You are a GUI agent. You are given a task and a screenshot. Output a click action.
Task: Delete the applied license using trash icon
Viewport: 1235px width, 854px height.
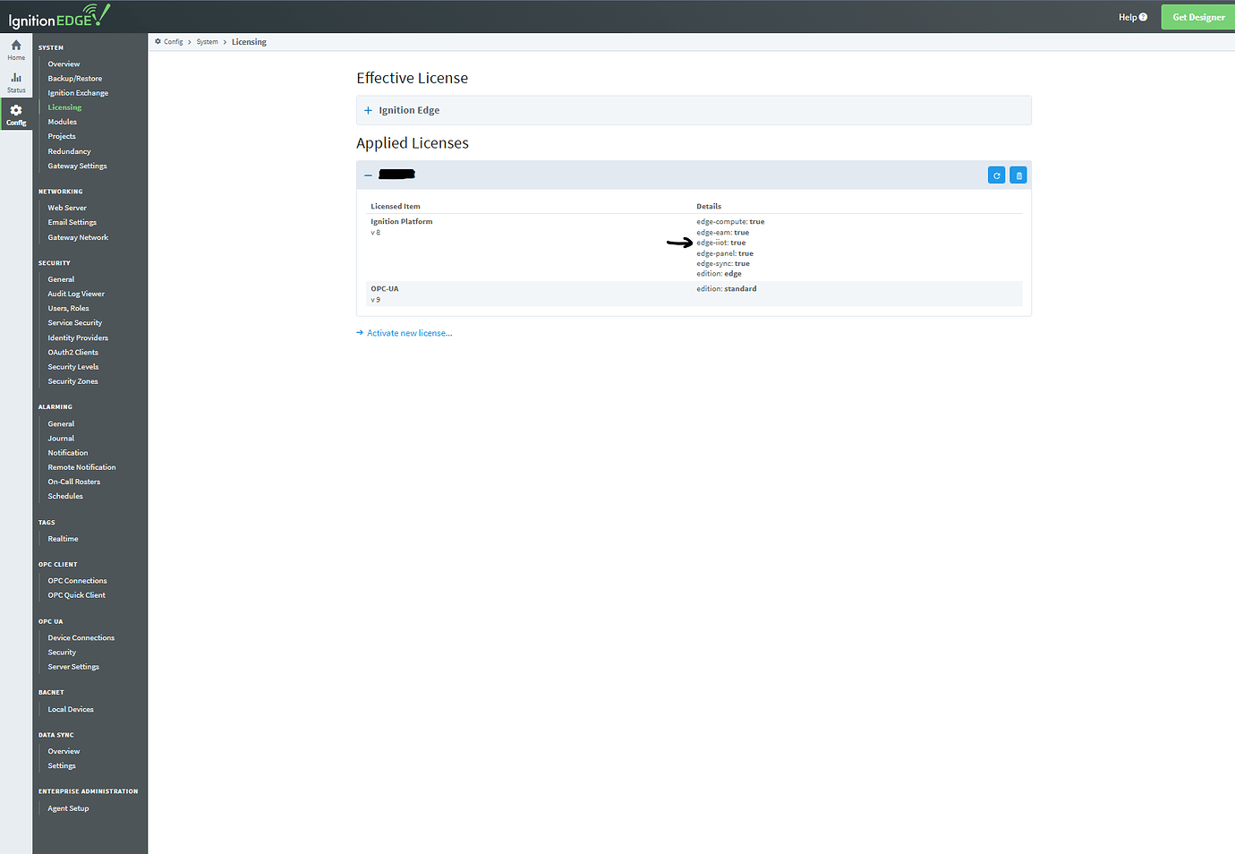pos(1018,175)
